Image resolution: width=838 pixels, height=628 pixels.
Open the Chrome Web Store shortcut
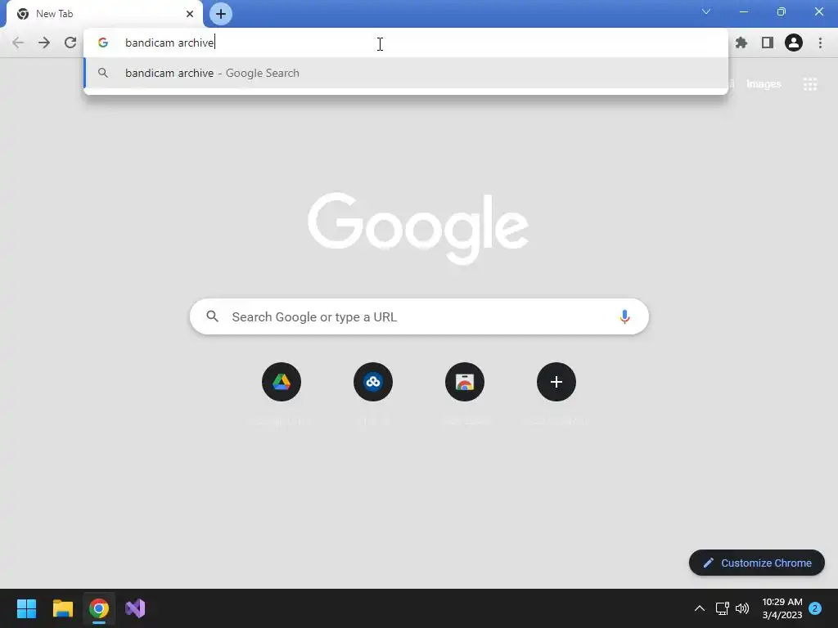pos(465,382)
